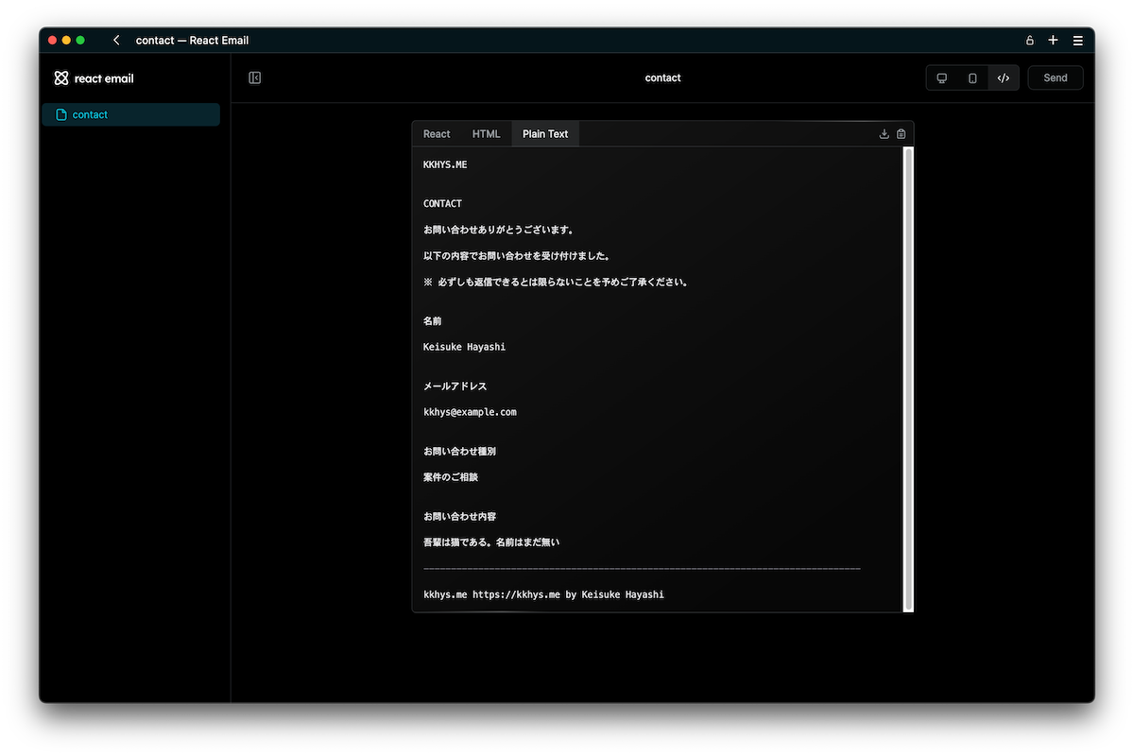Open the browser hamburger menu
This screenshot has height=756, width=1134.
[1077, 40]
